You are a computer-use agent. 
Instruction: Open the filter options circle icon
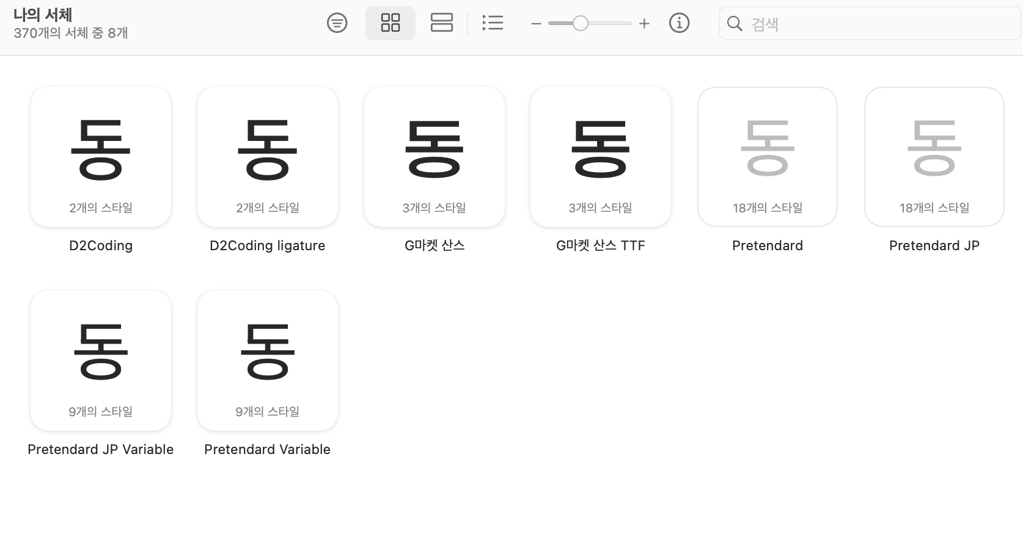[337, 23]
